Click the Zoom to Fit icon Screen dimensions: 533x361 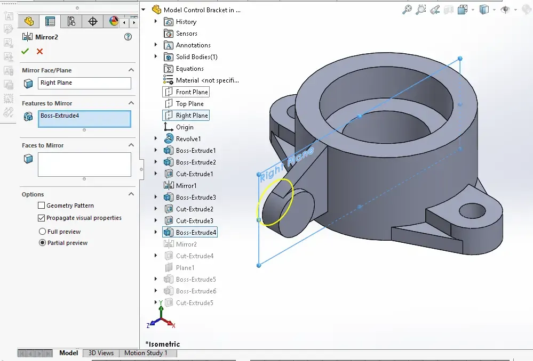coord(407,10)
